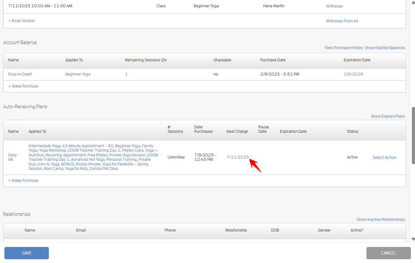Open the Book Session link

click(22, 21)
